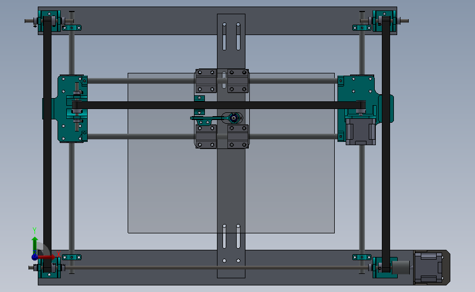Select the right vertical timing belt

386,144
